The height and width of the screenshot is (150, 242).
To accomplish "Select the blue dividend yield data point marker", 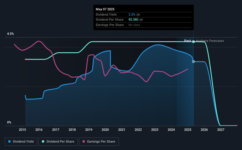I will coord(193,61).
